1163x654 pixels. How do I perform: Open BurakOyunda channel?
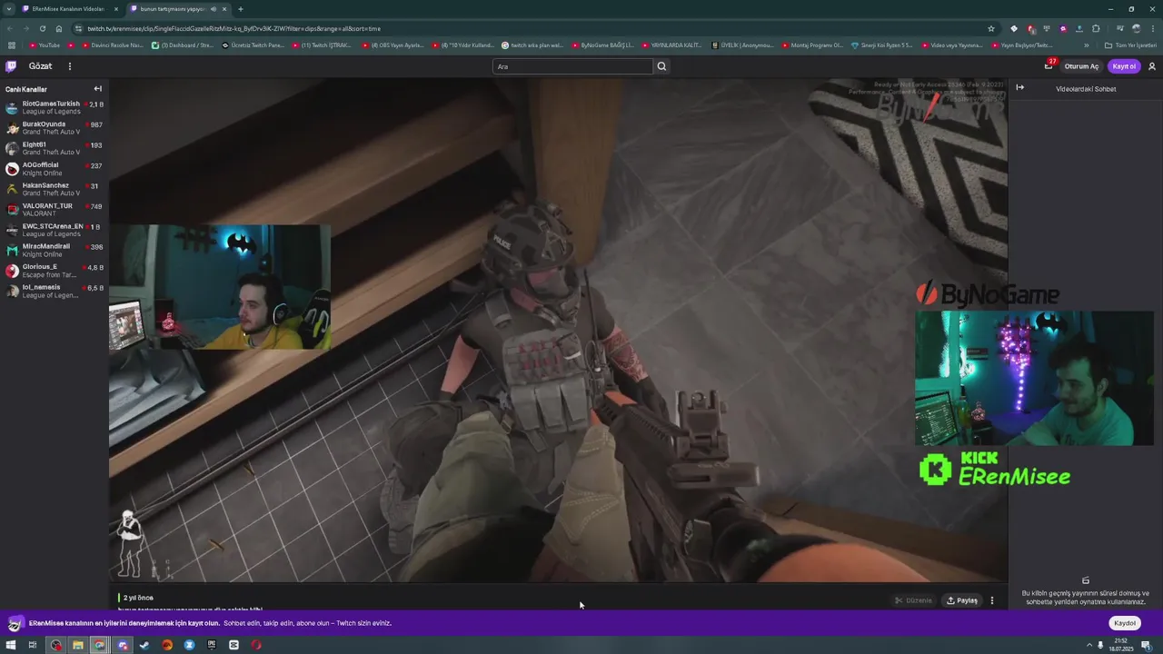[53, 128]
